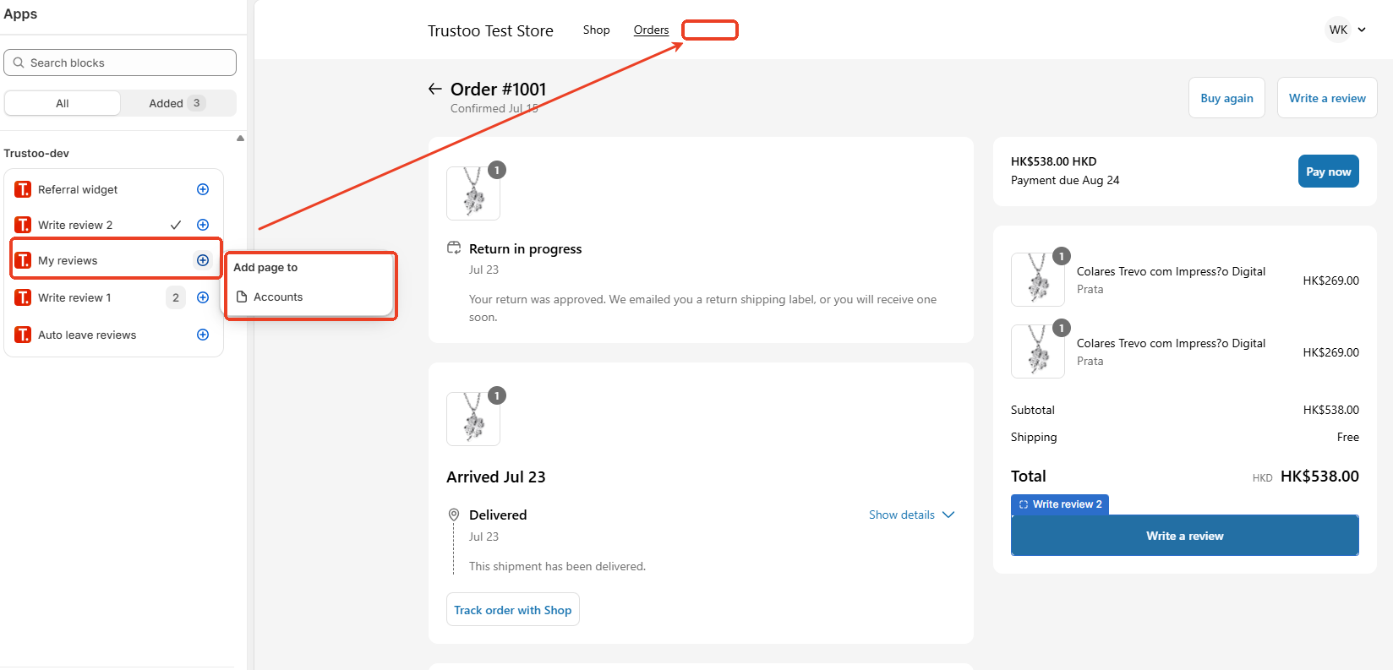Screen dimensions: 1393x670
Task: Go back using the arrow beside Order #1001
Action: [x=435, y=89]
